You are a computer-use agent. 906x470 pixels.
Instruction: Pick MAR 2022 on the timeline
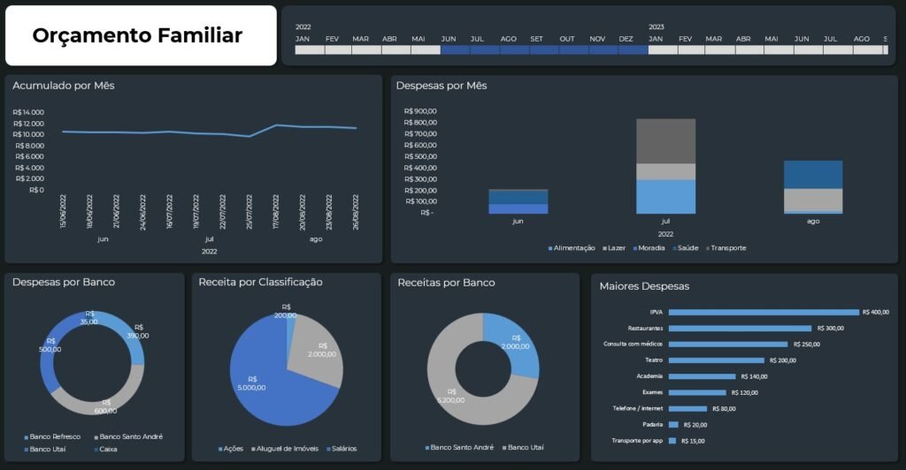click(x=360, y=50)
